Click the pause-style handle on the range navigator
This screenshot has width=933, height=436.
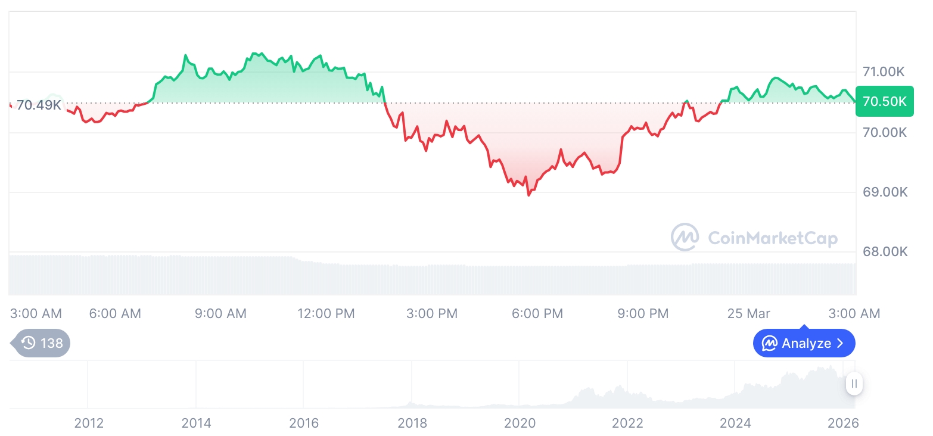pyautogui.click(x=854, y=384)
